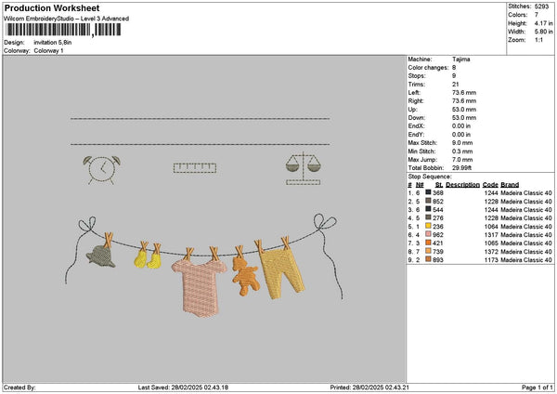Screen dimensions: 557x394
Task: Click the Max Stitch value '9.0 mm'
Action: tap(462, 143)
